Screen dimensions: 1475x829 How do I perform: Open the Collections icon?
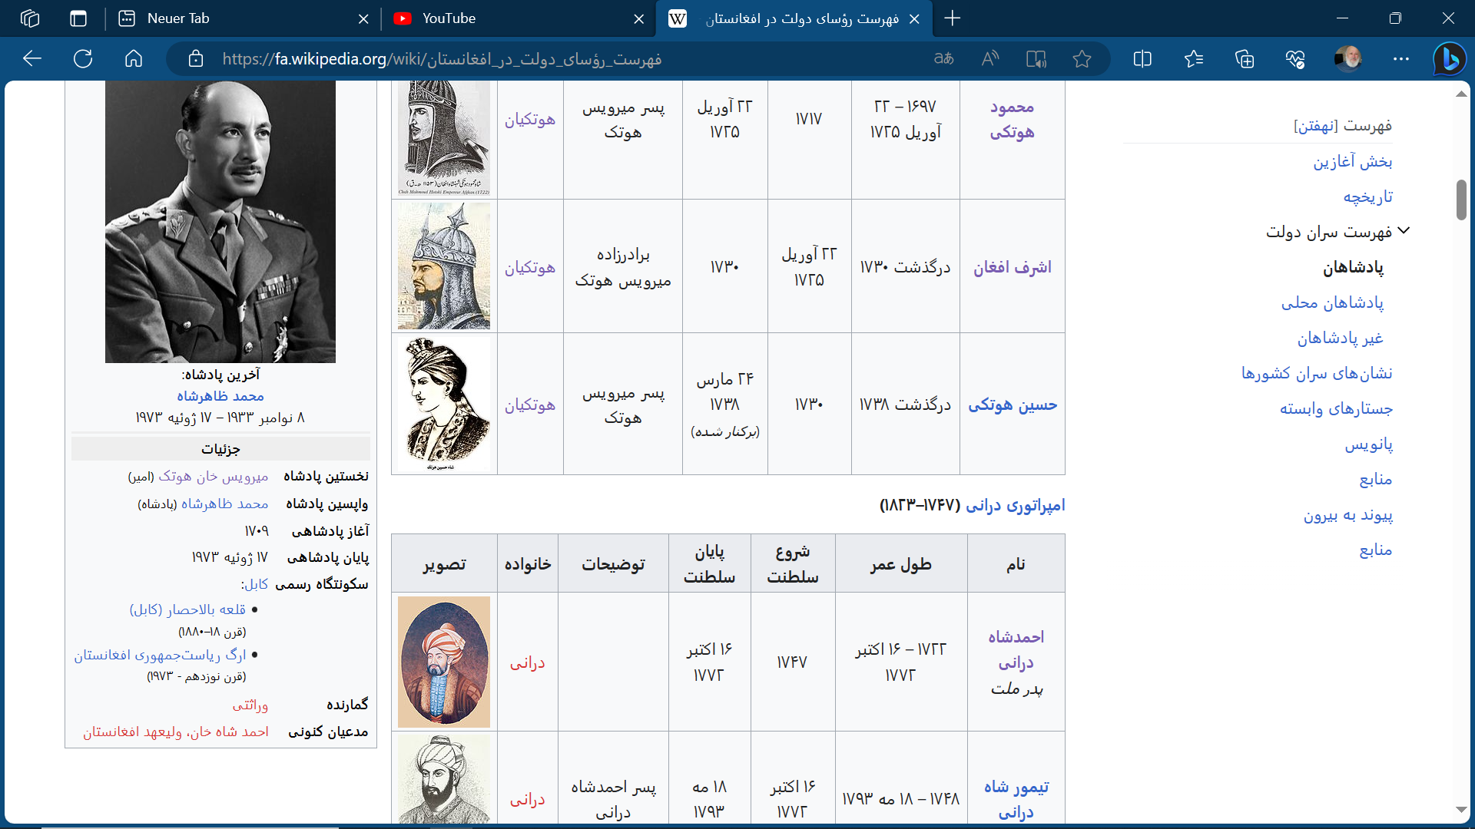pos(1245,58)
